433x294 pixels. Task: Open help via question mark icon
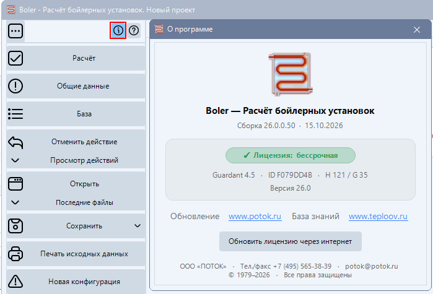[x=134, y=30]
